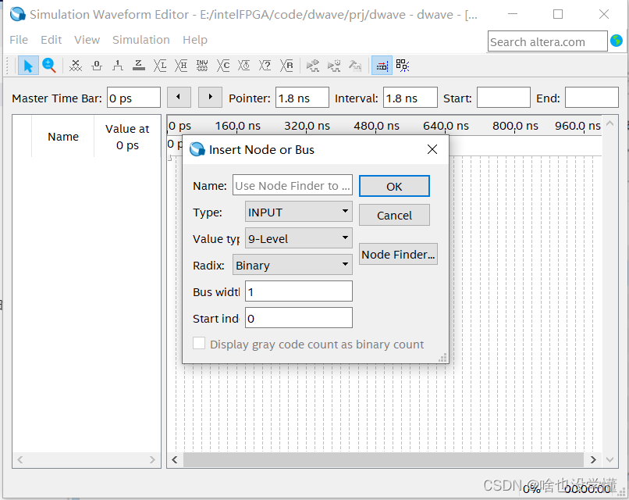
Task: Click the Search altera.com box
Action: coord(548,41)
